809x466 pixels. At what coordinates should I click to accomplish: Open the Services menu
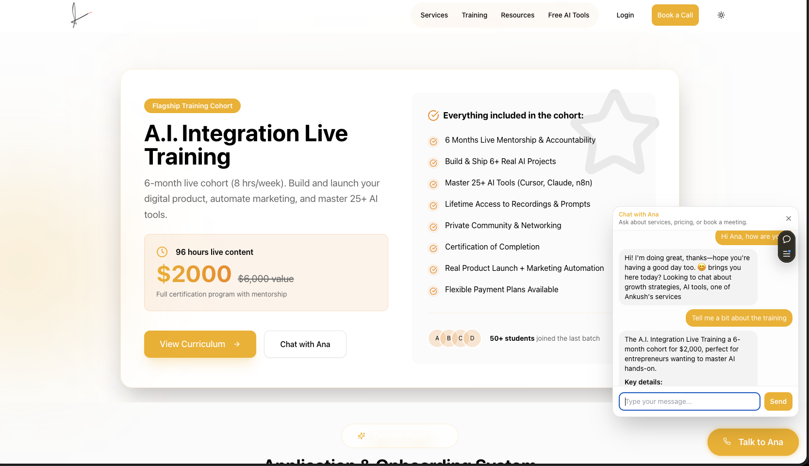point(434,15)
